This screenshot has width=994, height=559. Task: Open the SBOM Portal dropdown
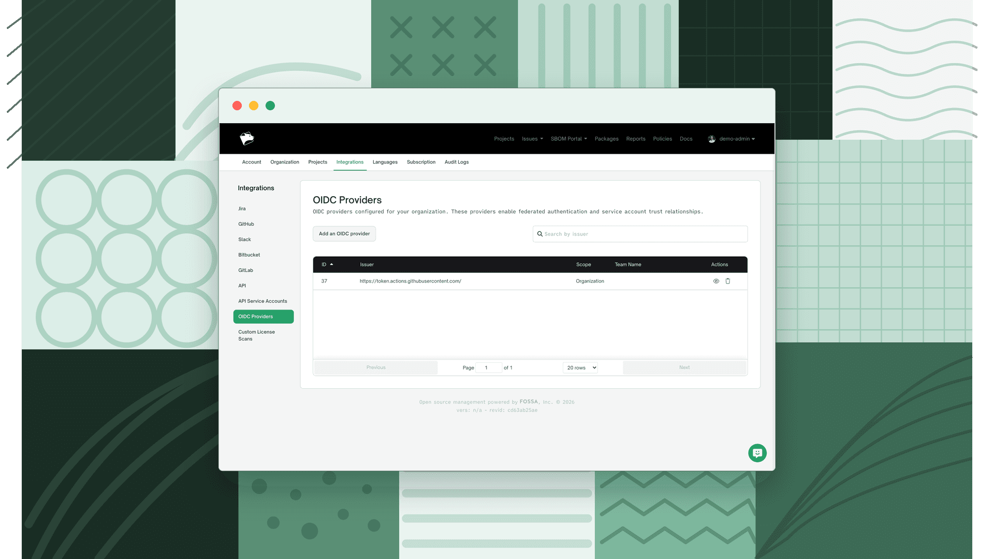569,139
